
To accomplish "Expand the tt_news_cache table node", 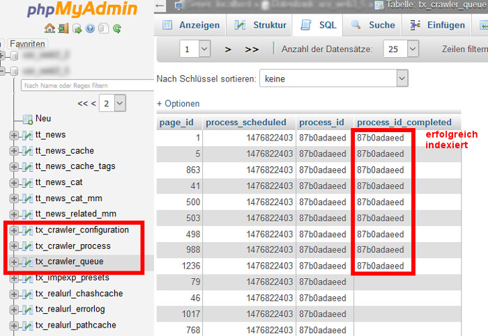I will pyautogui.click(x=14, y=151).
